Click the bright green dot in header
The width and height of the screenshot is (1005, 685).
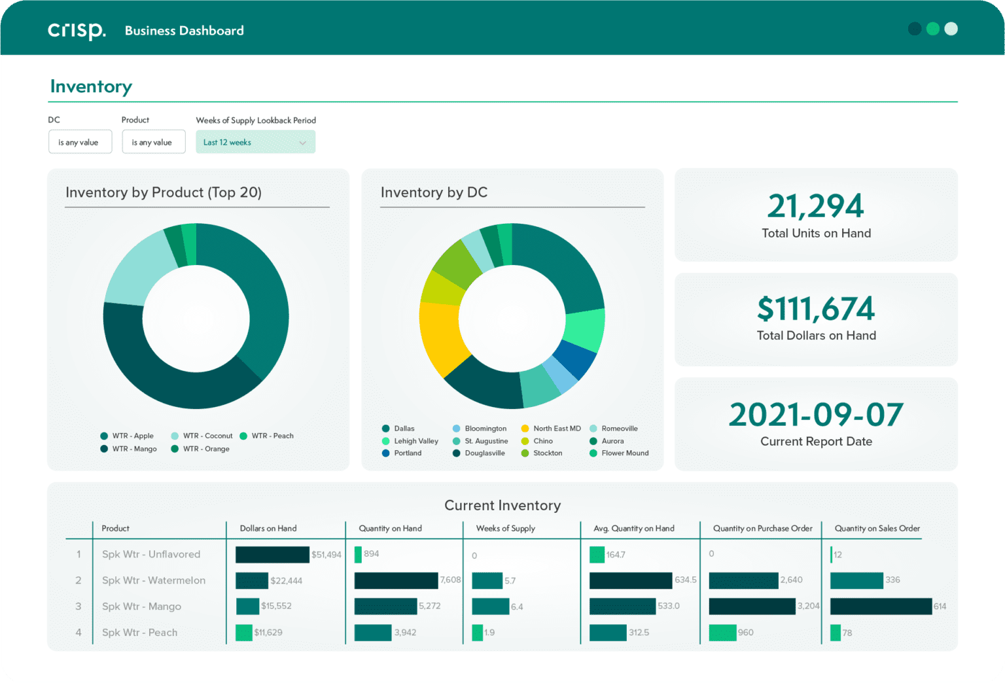coord(933,29)
